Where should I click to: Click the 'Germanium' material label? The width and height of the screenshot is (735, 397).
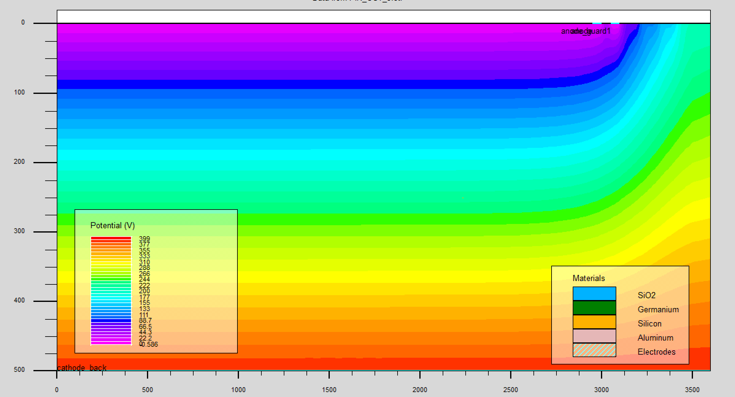coord(658,310)
